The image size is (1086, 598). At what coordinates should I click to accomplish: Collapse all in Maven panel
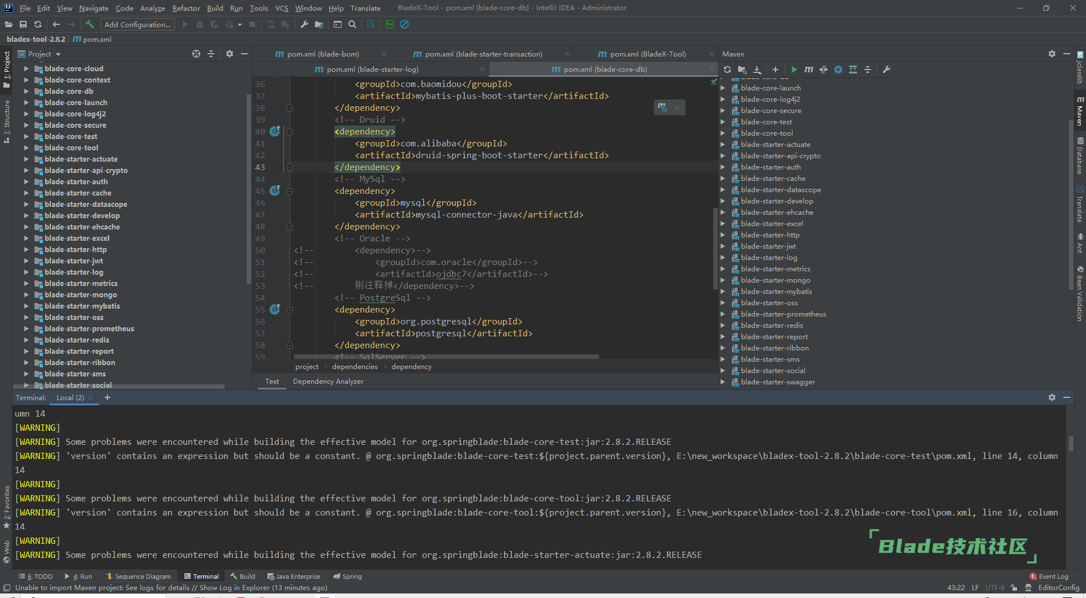868,70
